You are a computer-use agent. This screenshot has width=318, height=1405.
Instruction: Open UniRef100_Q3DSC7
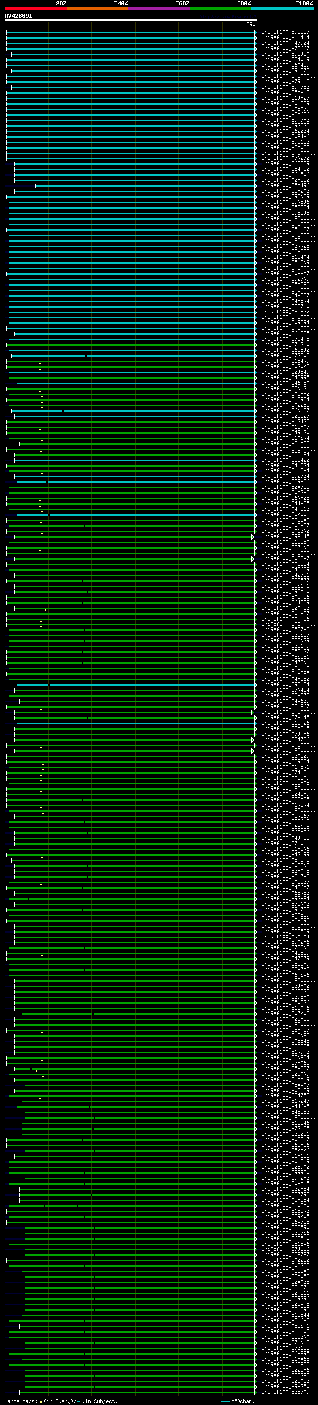[285, 635]
